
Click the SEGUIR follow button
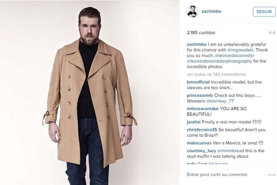[x=264, y=12]
